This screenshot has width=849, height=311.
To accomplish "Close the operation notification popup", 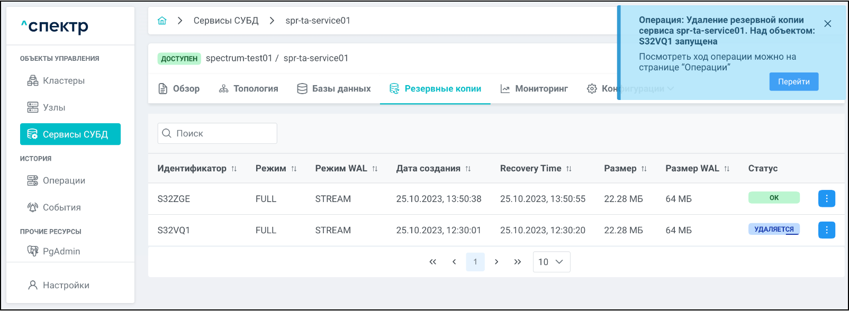I will 828,24.
